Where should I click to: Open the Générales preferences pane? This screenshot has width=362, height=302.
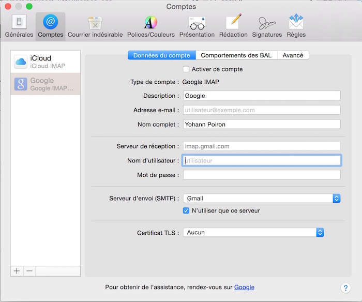click(x=19, y=26)
